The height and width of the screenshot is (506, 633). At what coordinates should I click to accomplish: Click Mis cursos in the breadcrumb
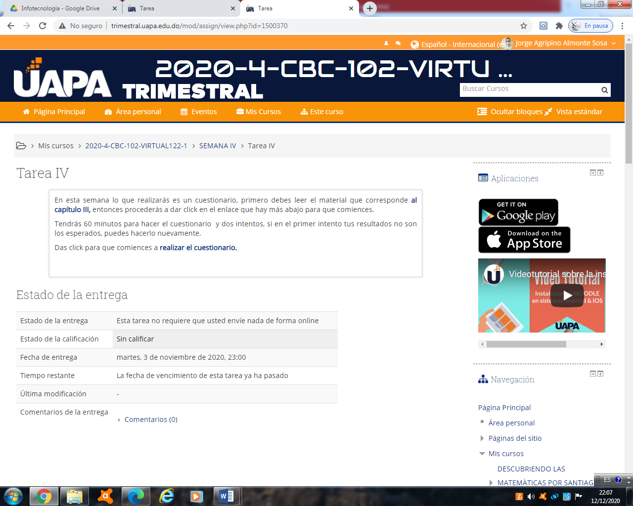point(56,146)
